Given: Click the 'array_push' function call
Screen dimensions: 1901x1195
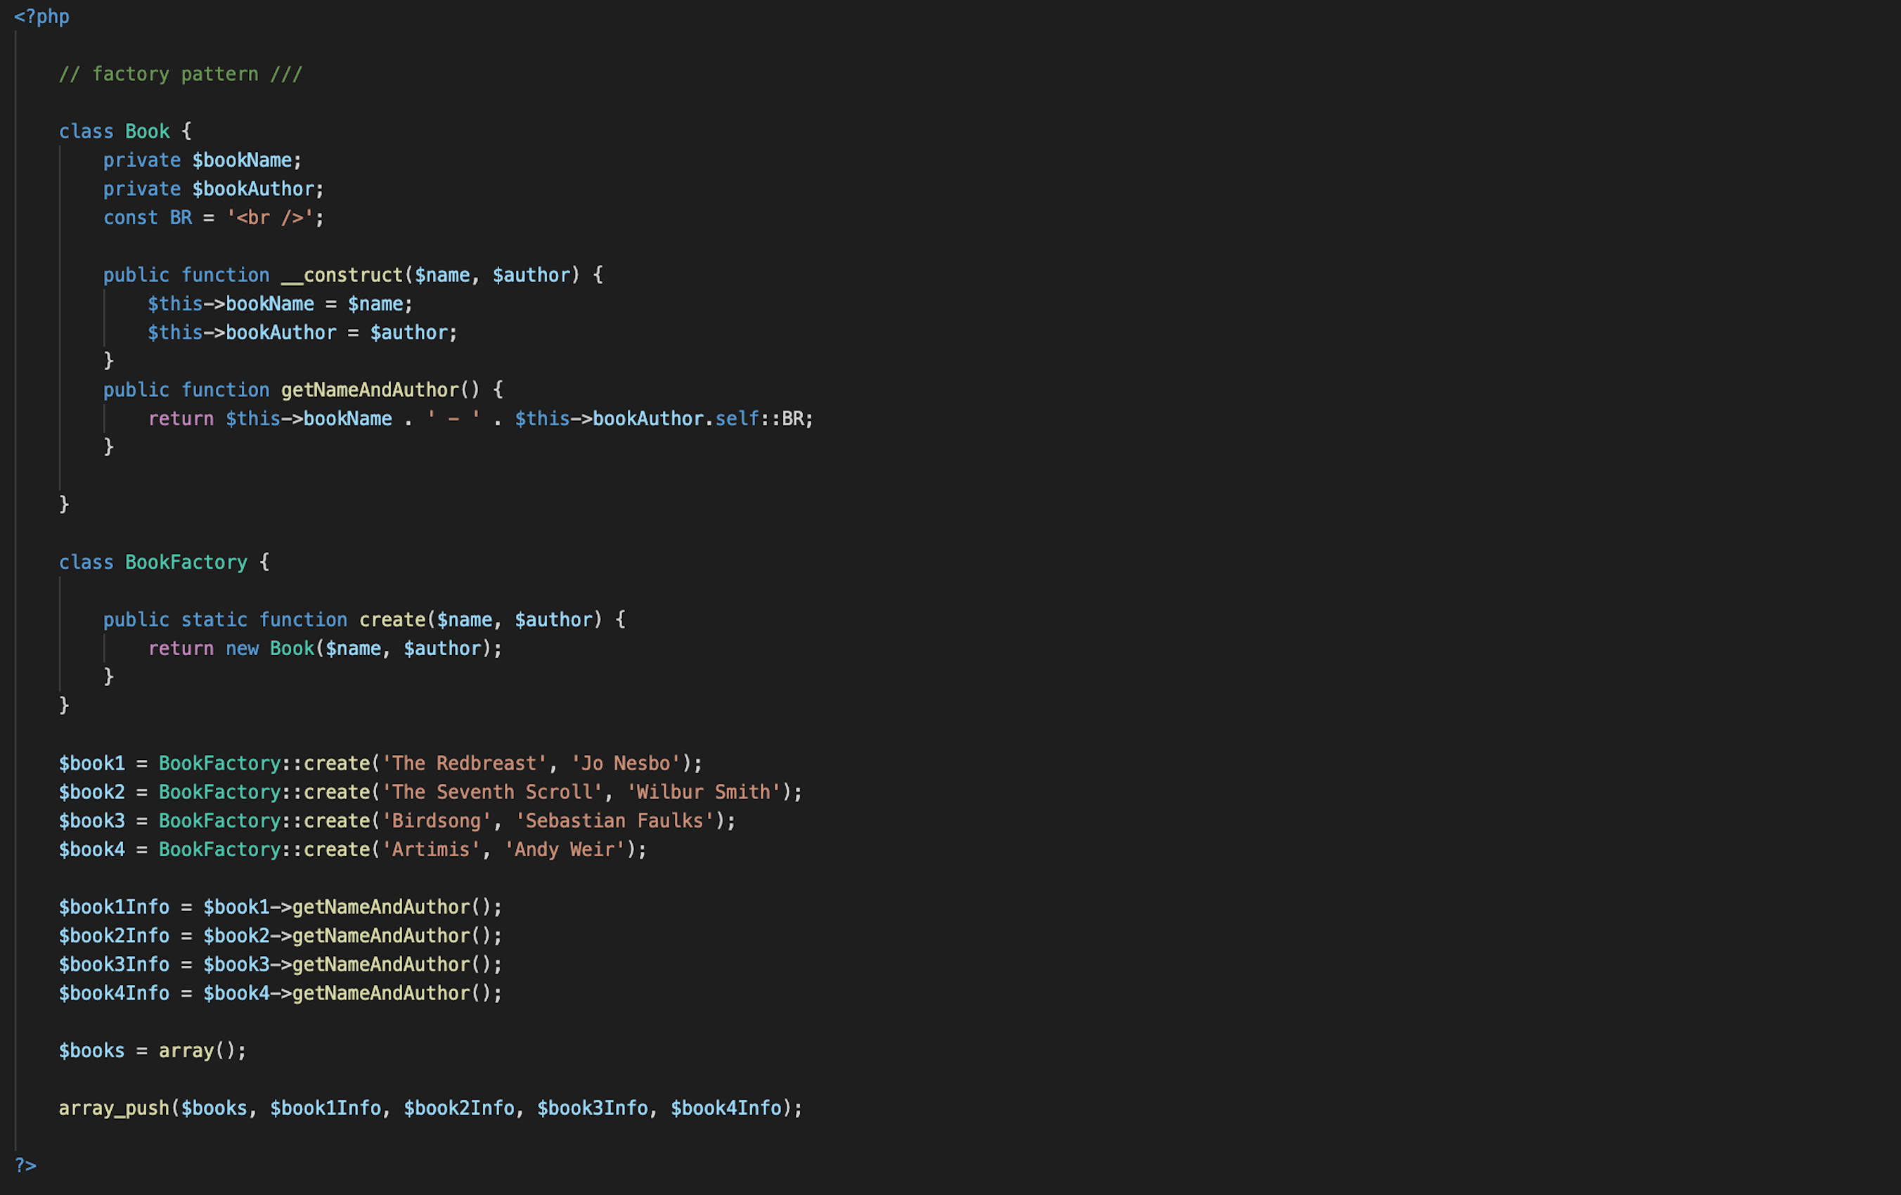Looking at the screenshot, I should click(x=431, y=1108).
